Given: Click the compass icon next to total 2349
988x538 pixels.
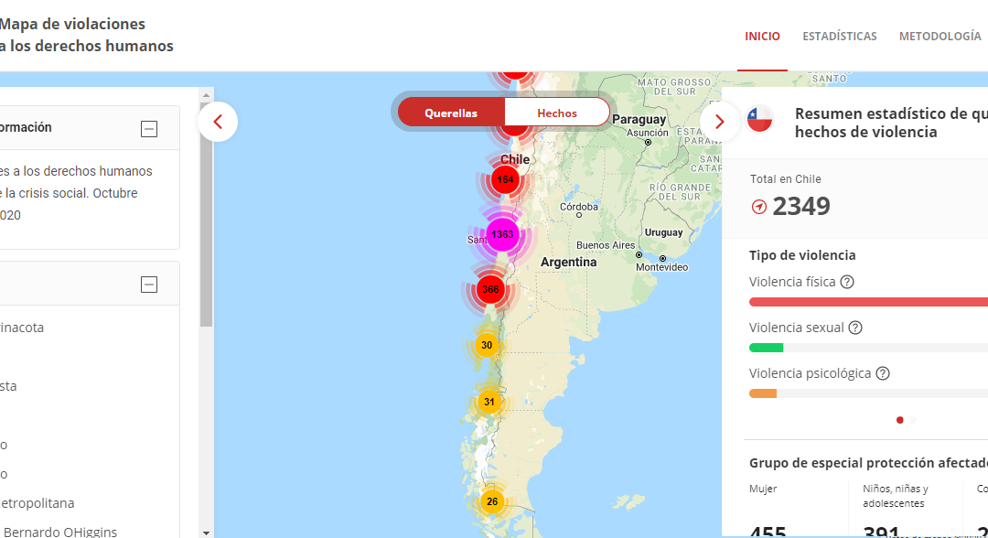Looking at the screenshot, I should click(758, 207).
